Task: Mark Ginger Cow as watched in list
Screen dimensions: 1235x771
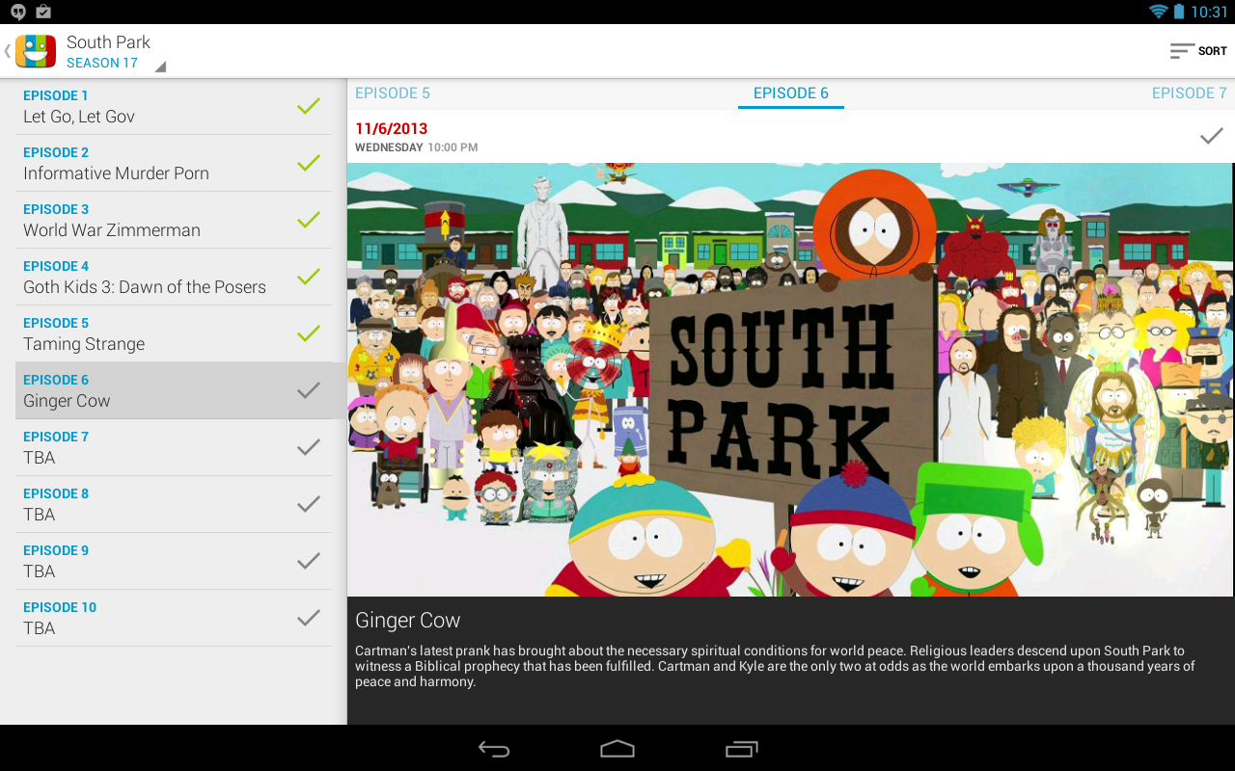Action: [x=309, y=390]
